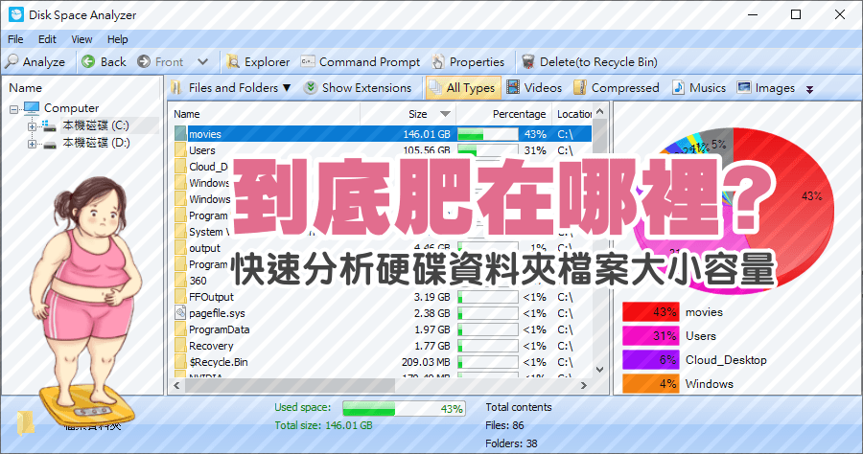The height and width of the screenshot is (454, 863).
Task: Click the orange Windows legend swatch
Action: [650, 384]
